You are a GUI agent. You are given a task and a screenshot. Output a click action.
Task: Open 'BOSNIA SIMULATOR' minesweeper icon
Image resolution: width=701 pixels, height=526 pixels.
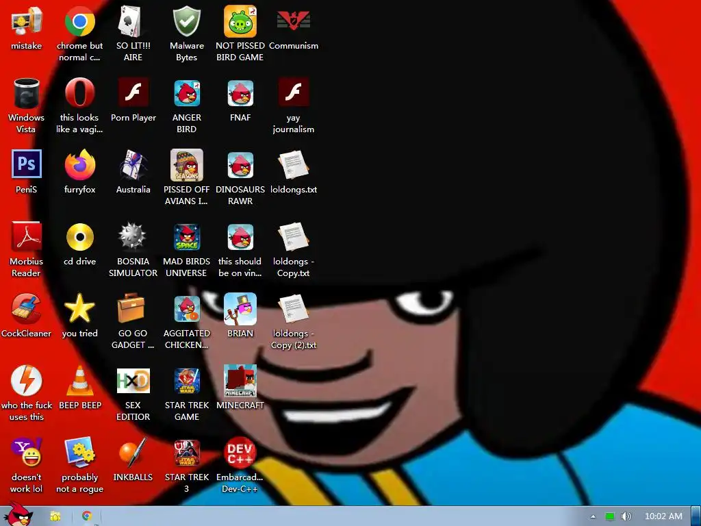tap(133, 236)
